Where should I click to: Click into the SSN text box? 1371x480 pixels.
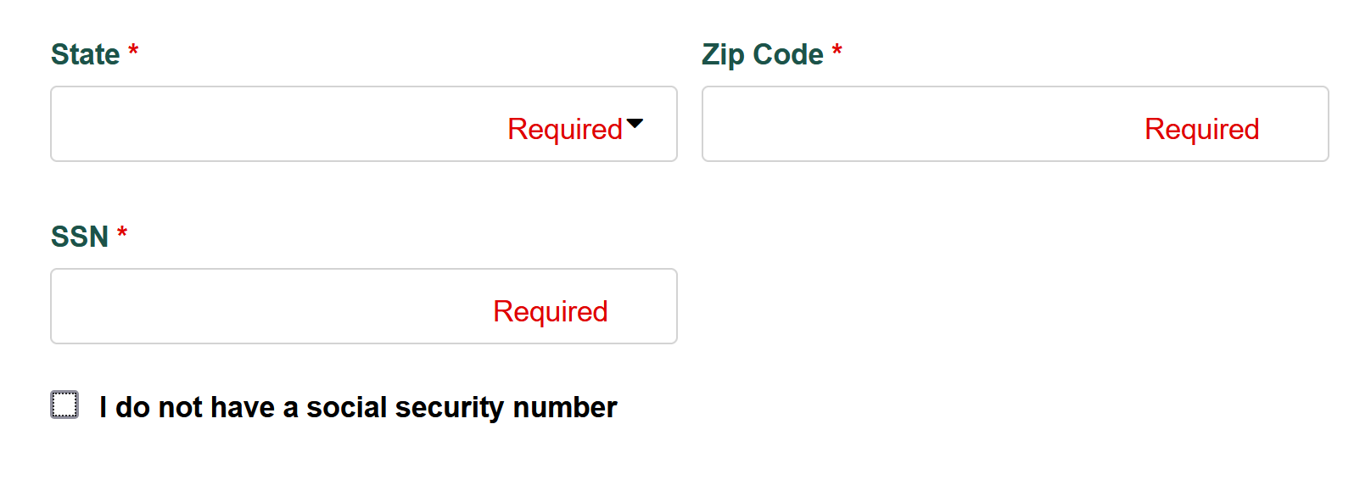pyautogui.click(x=363, y=306)
